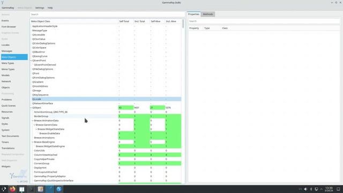Screen dimensions: 343x193
Task: Click the Type column header in properties
Action: click(212, 28)
